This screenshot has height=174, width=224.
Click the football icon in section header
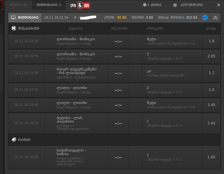pos(14,28)
